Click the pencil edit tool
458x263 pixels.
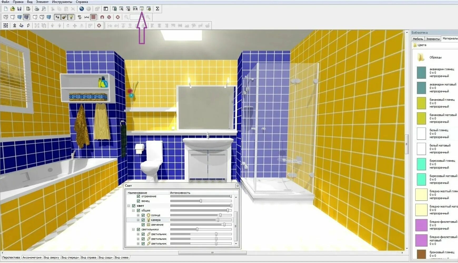pyautogui.click(x=28, y=26)
